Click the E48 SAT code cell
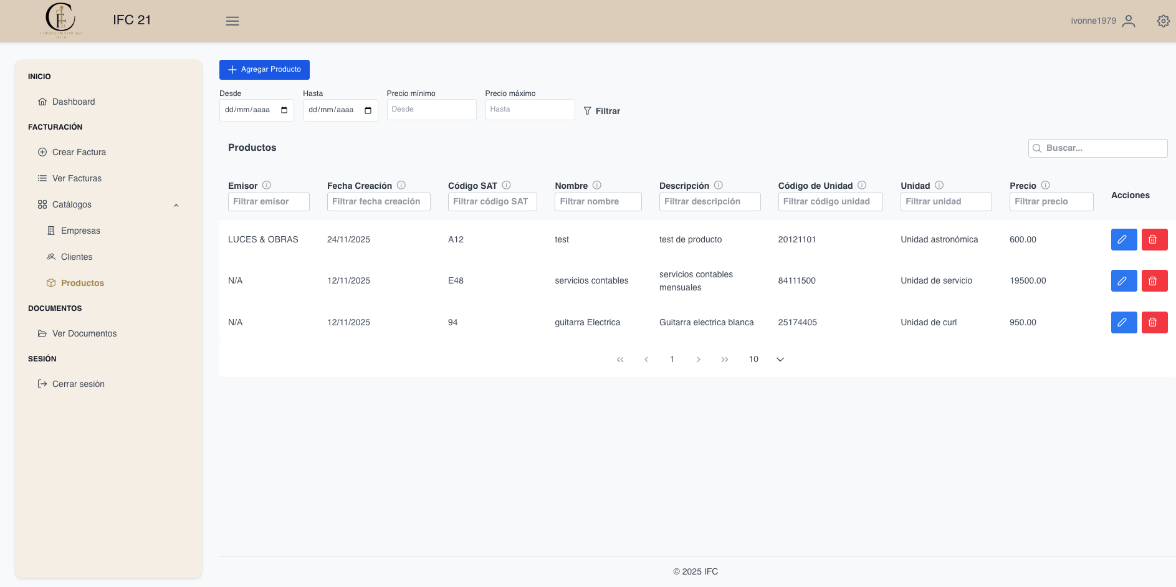This screenshot has height=587, width=1176. (x=456, y=281)
